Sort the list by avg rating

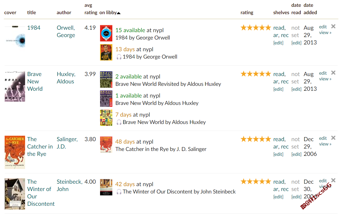pyautogui.click(x=91, y=9)
